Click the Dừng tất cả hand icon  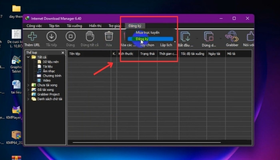[90, 36]
